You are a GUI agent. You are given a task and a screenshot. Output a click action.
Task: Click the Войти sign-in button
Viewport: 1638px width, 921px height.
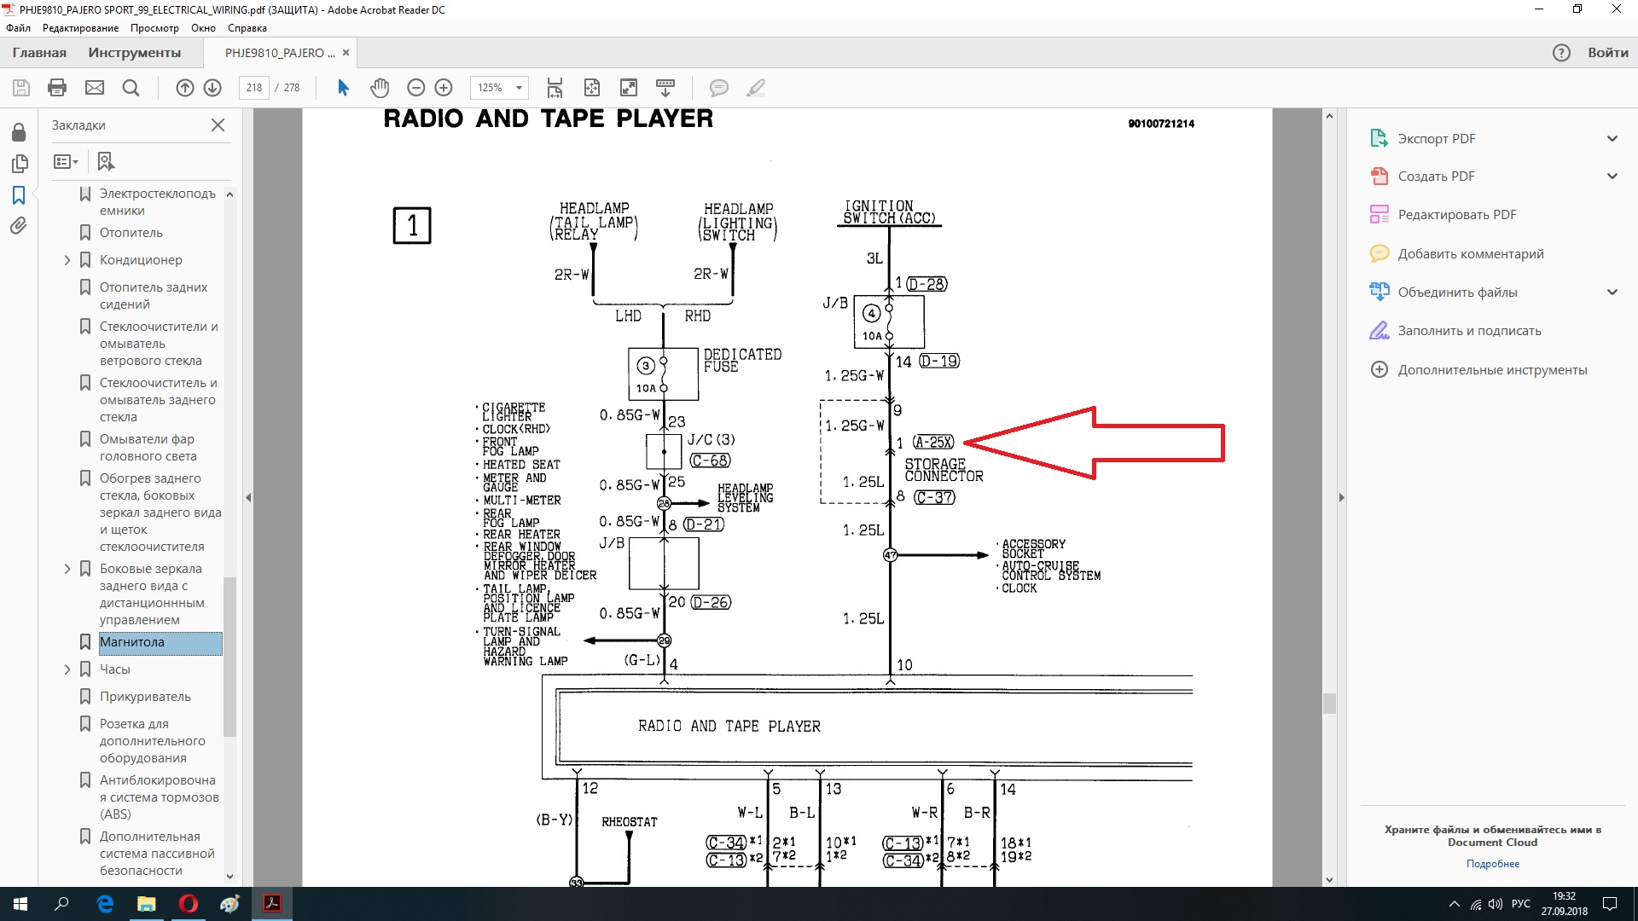click(x=1607, y=53)
